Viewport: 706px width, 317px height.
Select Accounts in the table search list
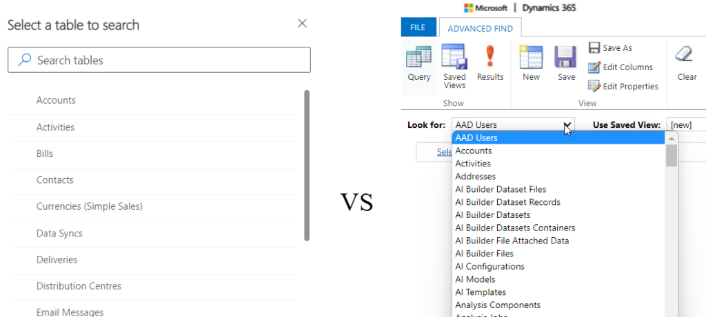154,100
